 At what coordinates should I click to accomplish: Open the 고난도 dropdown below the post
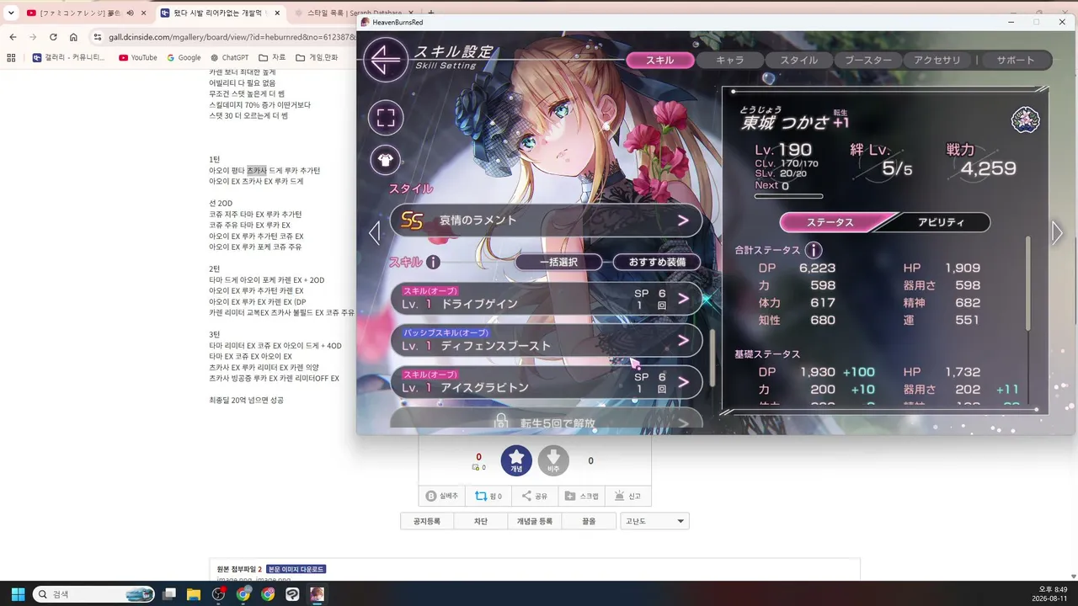tap(654, 521)
